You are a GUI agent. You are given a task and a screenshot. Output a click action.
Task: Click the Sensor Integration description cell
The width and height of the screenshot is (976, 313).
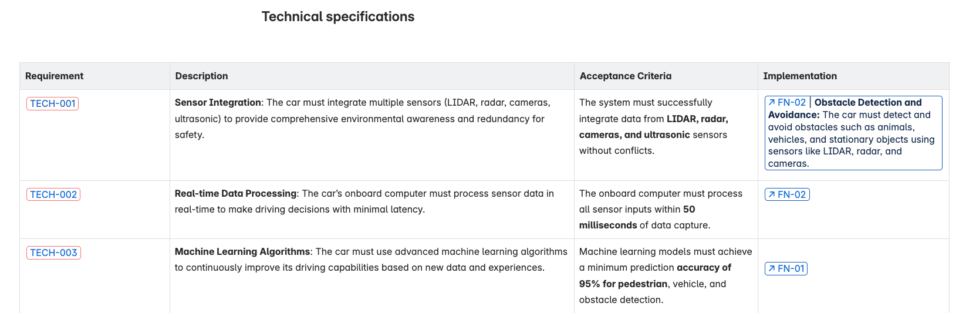tap(372, 135)
